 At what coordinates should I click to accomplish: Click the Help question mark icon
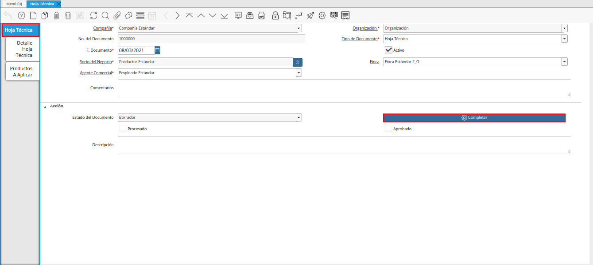(x=21, y=15)
